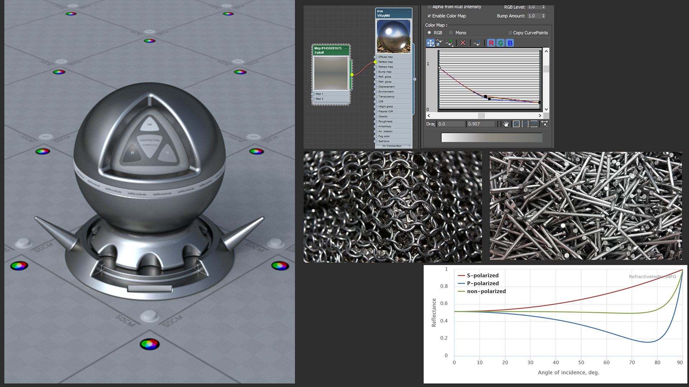Click the Zoom Horizontal Extents icon
The width and height of the screenshot is (689, 387).
click(x=525, y=124)
